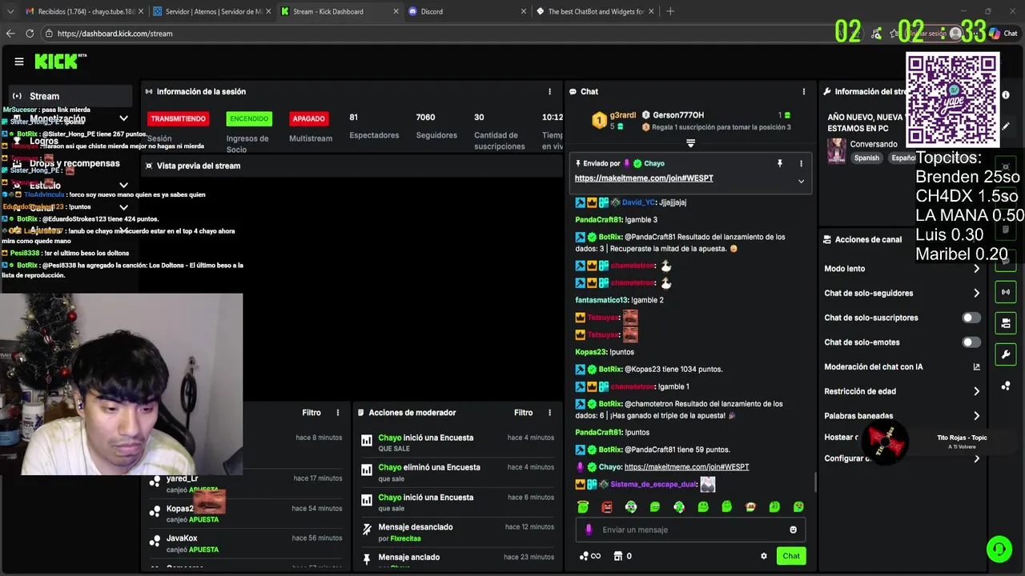Screen dimensions: 1025x576
Task: Expand Modo lento options
Action: 976,269
